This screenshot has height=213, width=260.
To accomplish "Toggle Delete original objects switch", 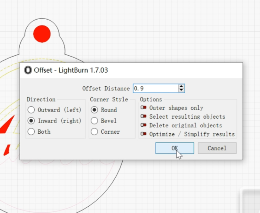I will click(x=143, y=125).
